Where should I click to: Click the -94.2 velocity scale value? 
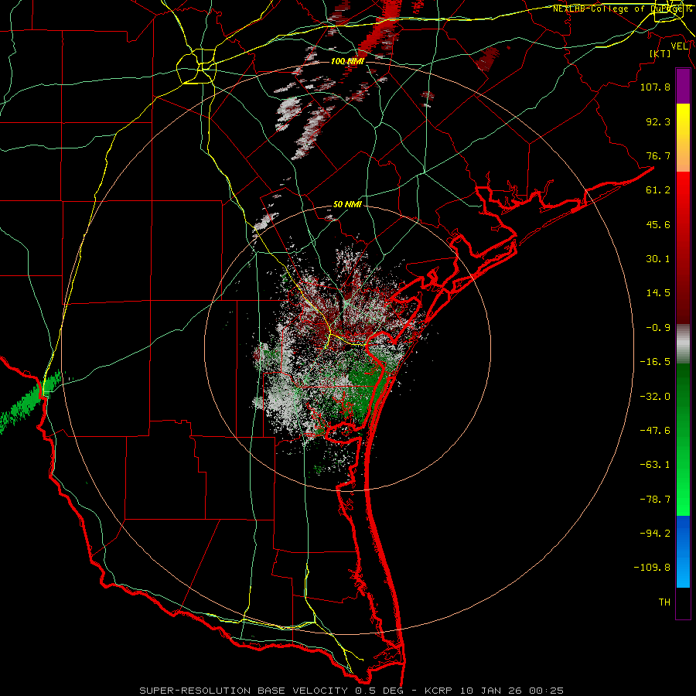[655, 534]
